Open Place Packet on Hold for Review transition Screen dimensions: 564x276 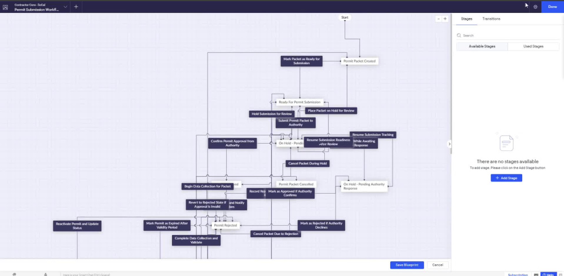(331, 111)
